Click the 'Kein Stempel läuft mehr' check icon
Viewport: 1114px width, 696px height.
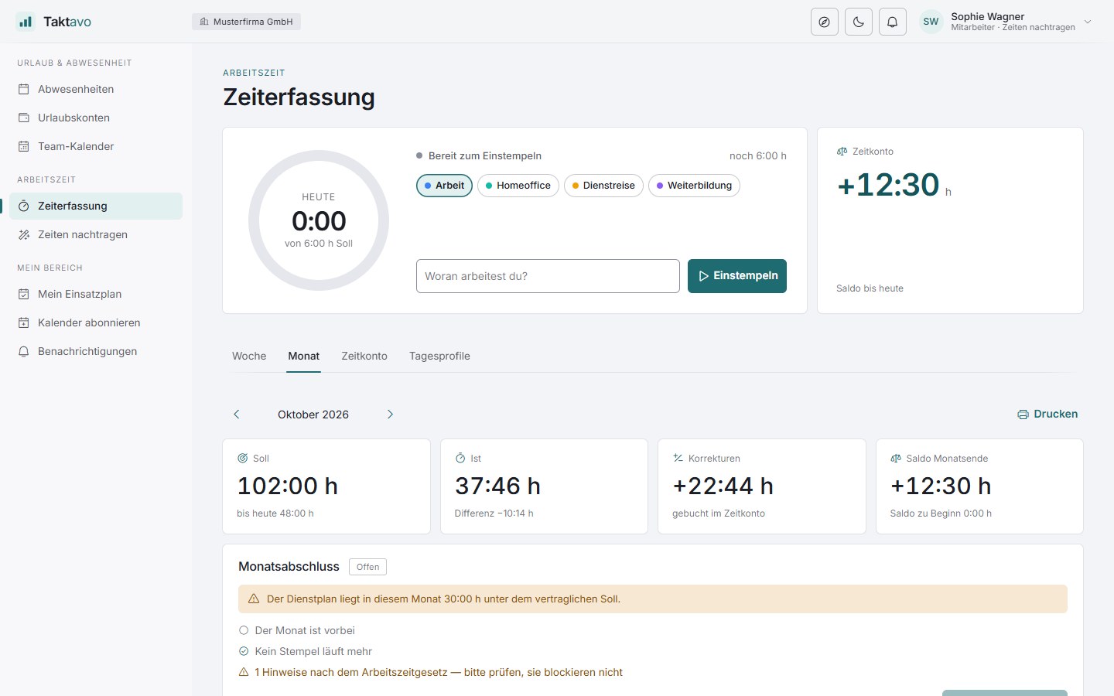point(244,651)
